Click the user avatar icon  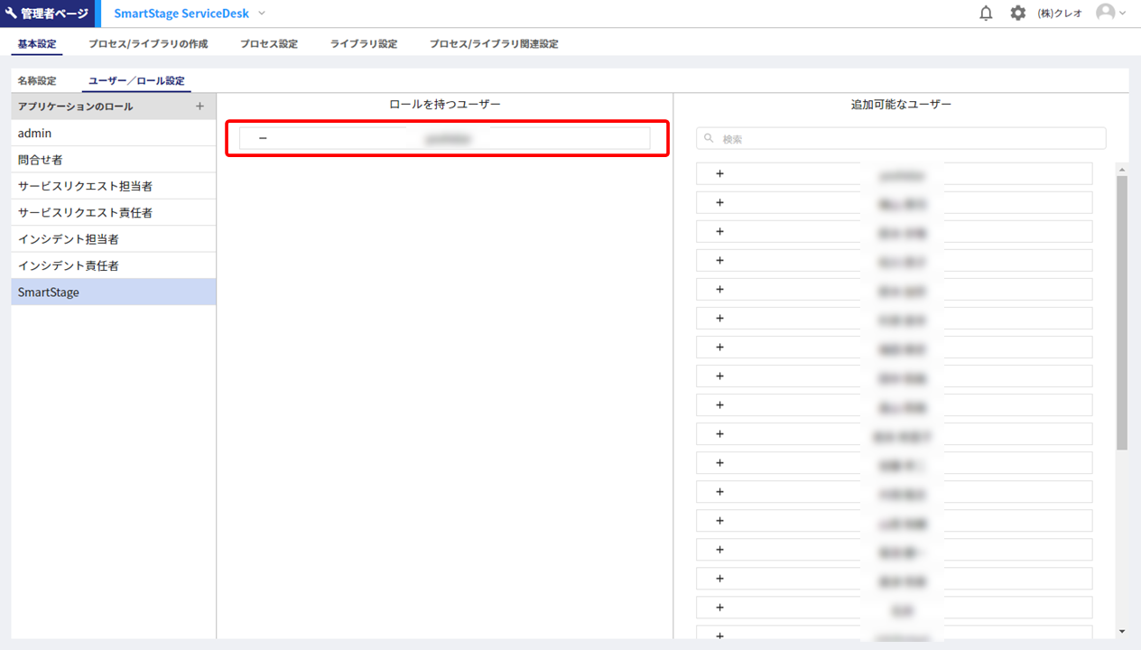[1105, 13]
